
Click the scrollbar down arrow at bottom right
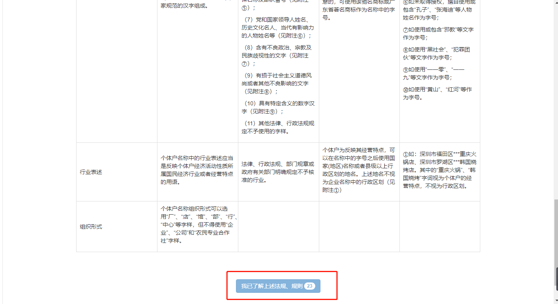click(555, 301)
